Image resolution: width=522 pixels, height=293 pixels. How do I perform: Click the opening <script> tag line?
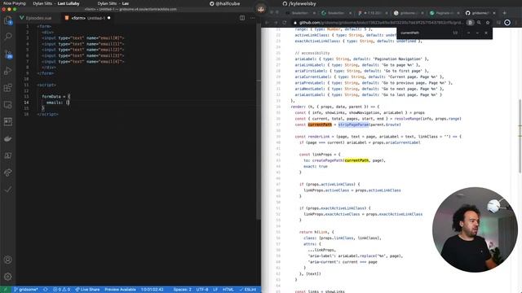46,85
